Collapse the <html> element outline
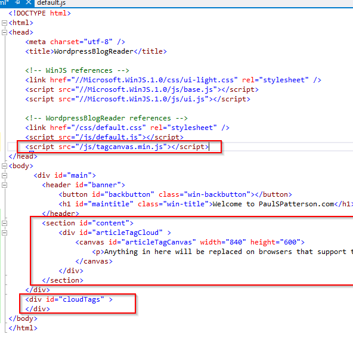Image resolution: width=353 pixels, height=353 pixels. point(4,23)
